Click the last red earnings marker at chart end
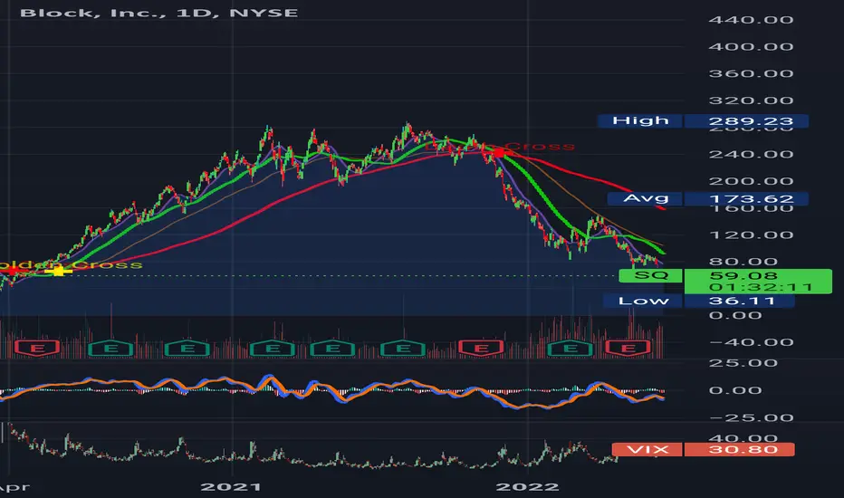The height and width of the screenshot is (498, 844). click(628, 349)
